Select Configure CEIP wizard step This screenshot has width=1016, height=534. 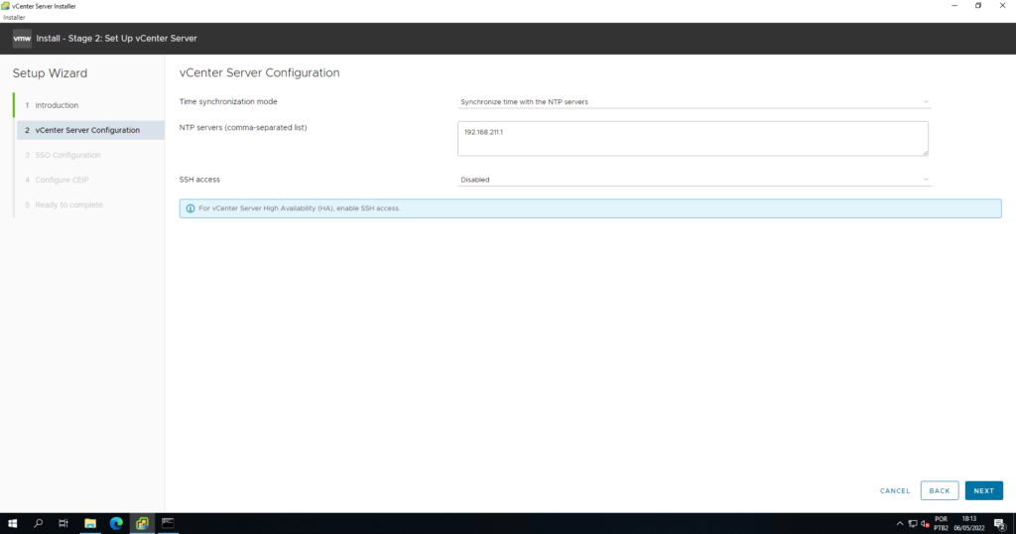[x=62, y=180]
